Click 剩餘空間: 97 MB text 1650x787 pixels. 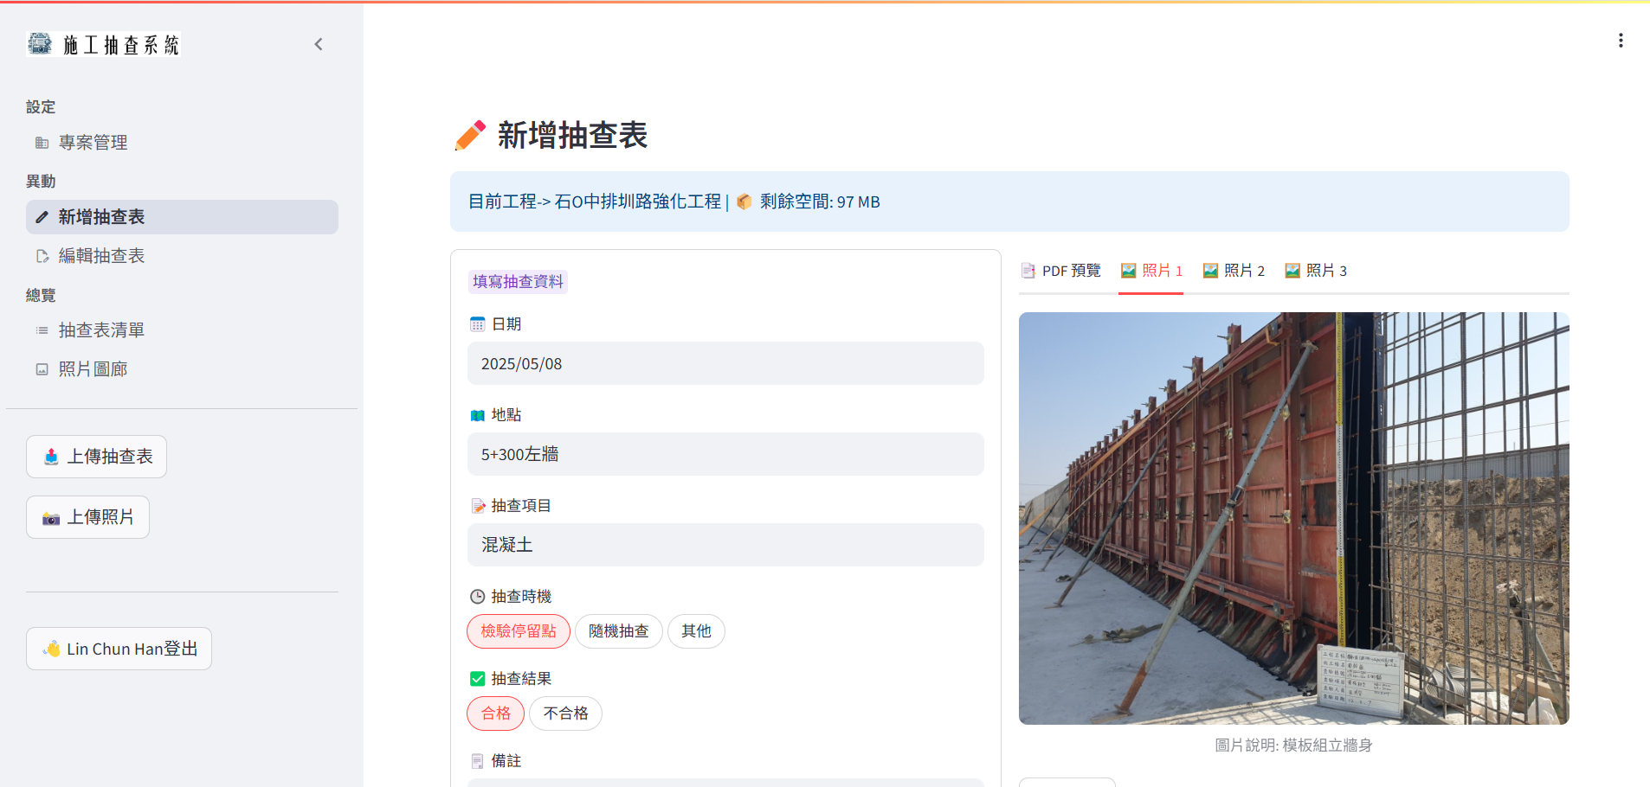coord(820,202)
